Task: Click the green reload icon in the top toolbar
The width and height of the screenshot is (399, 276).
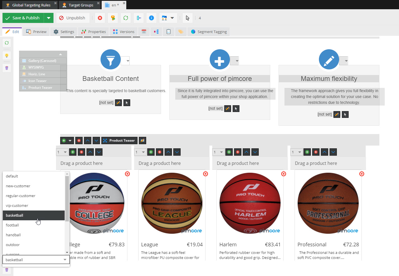Action: click(126, 18)
